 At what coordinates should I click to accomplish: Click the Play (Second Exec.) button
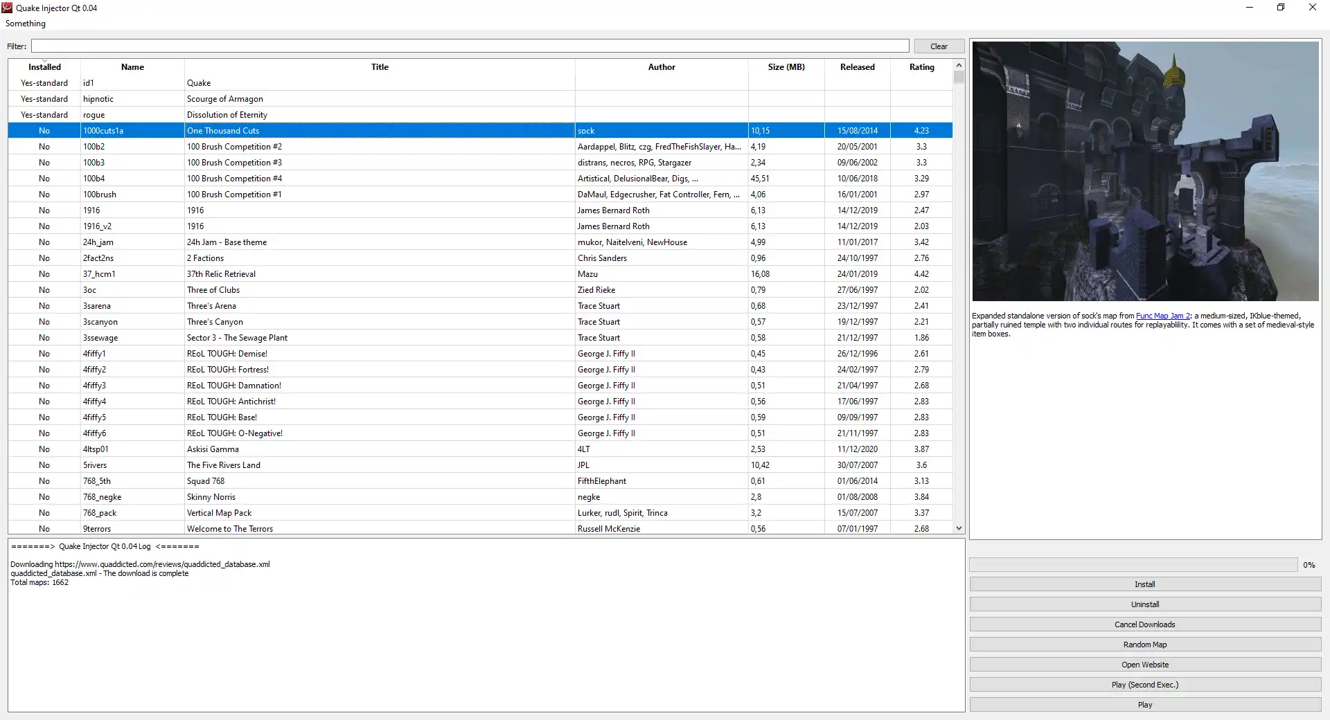1145,685
